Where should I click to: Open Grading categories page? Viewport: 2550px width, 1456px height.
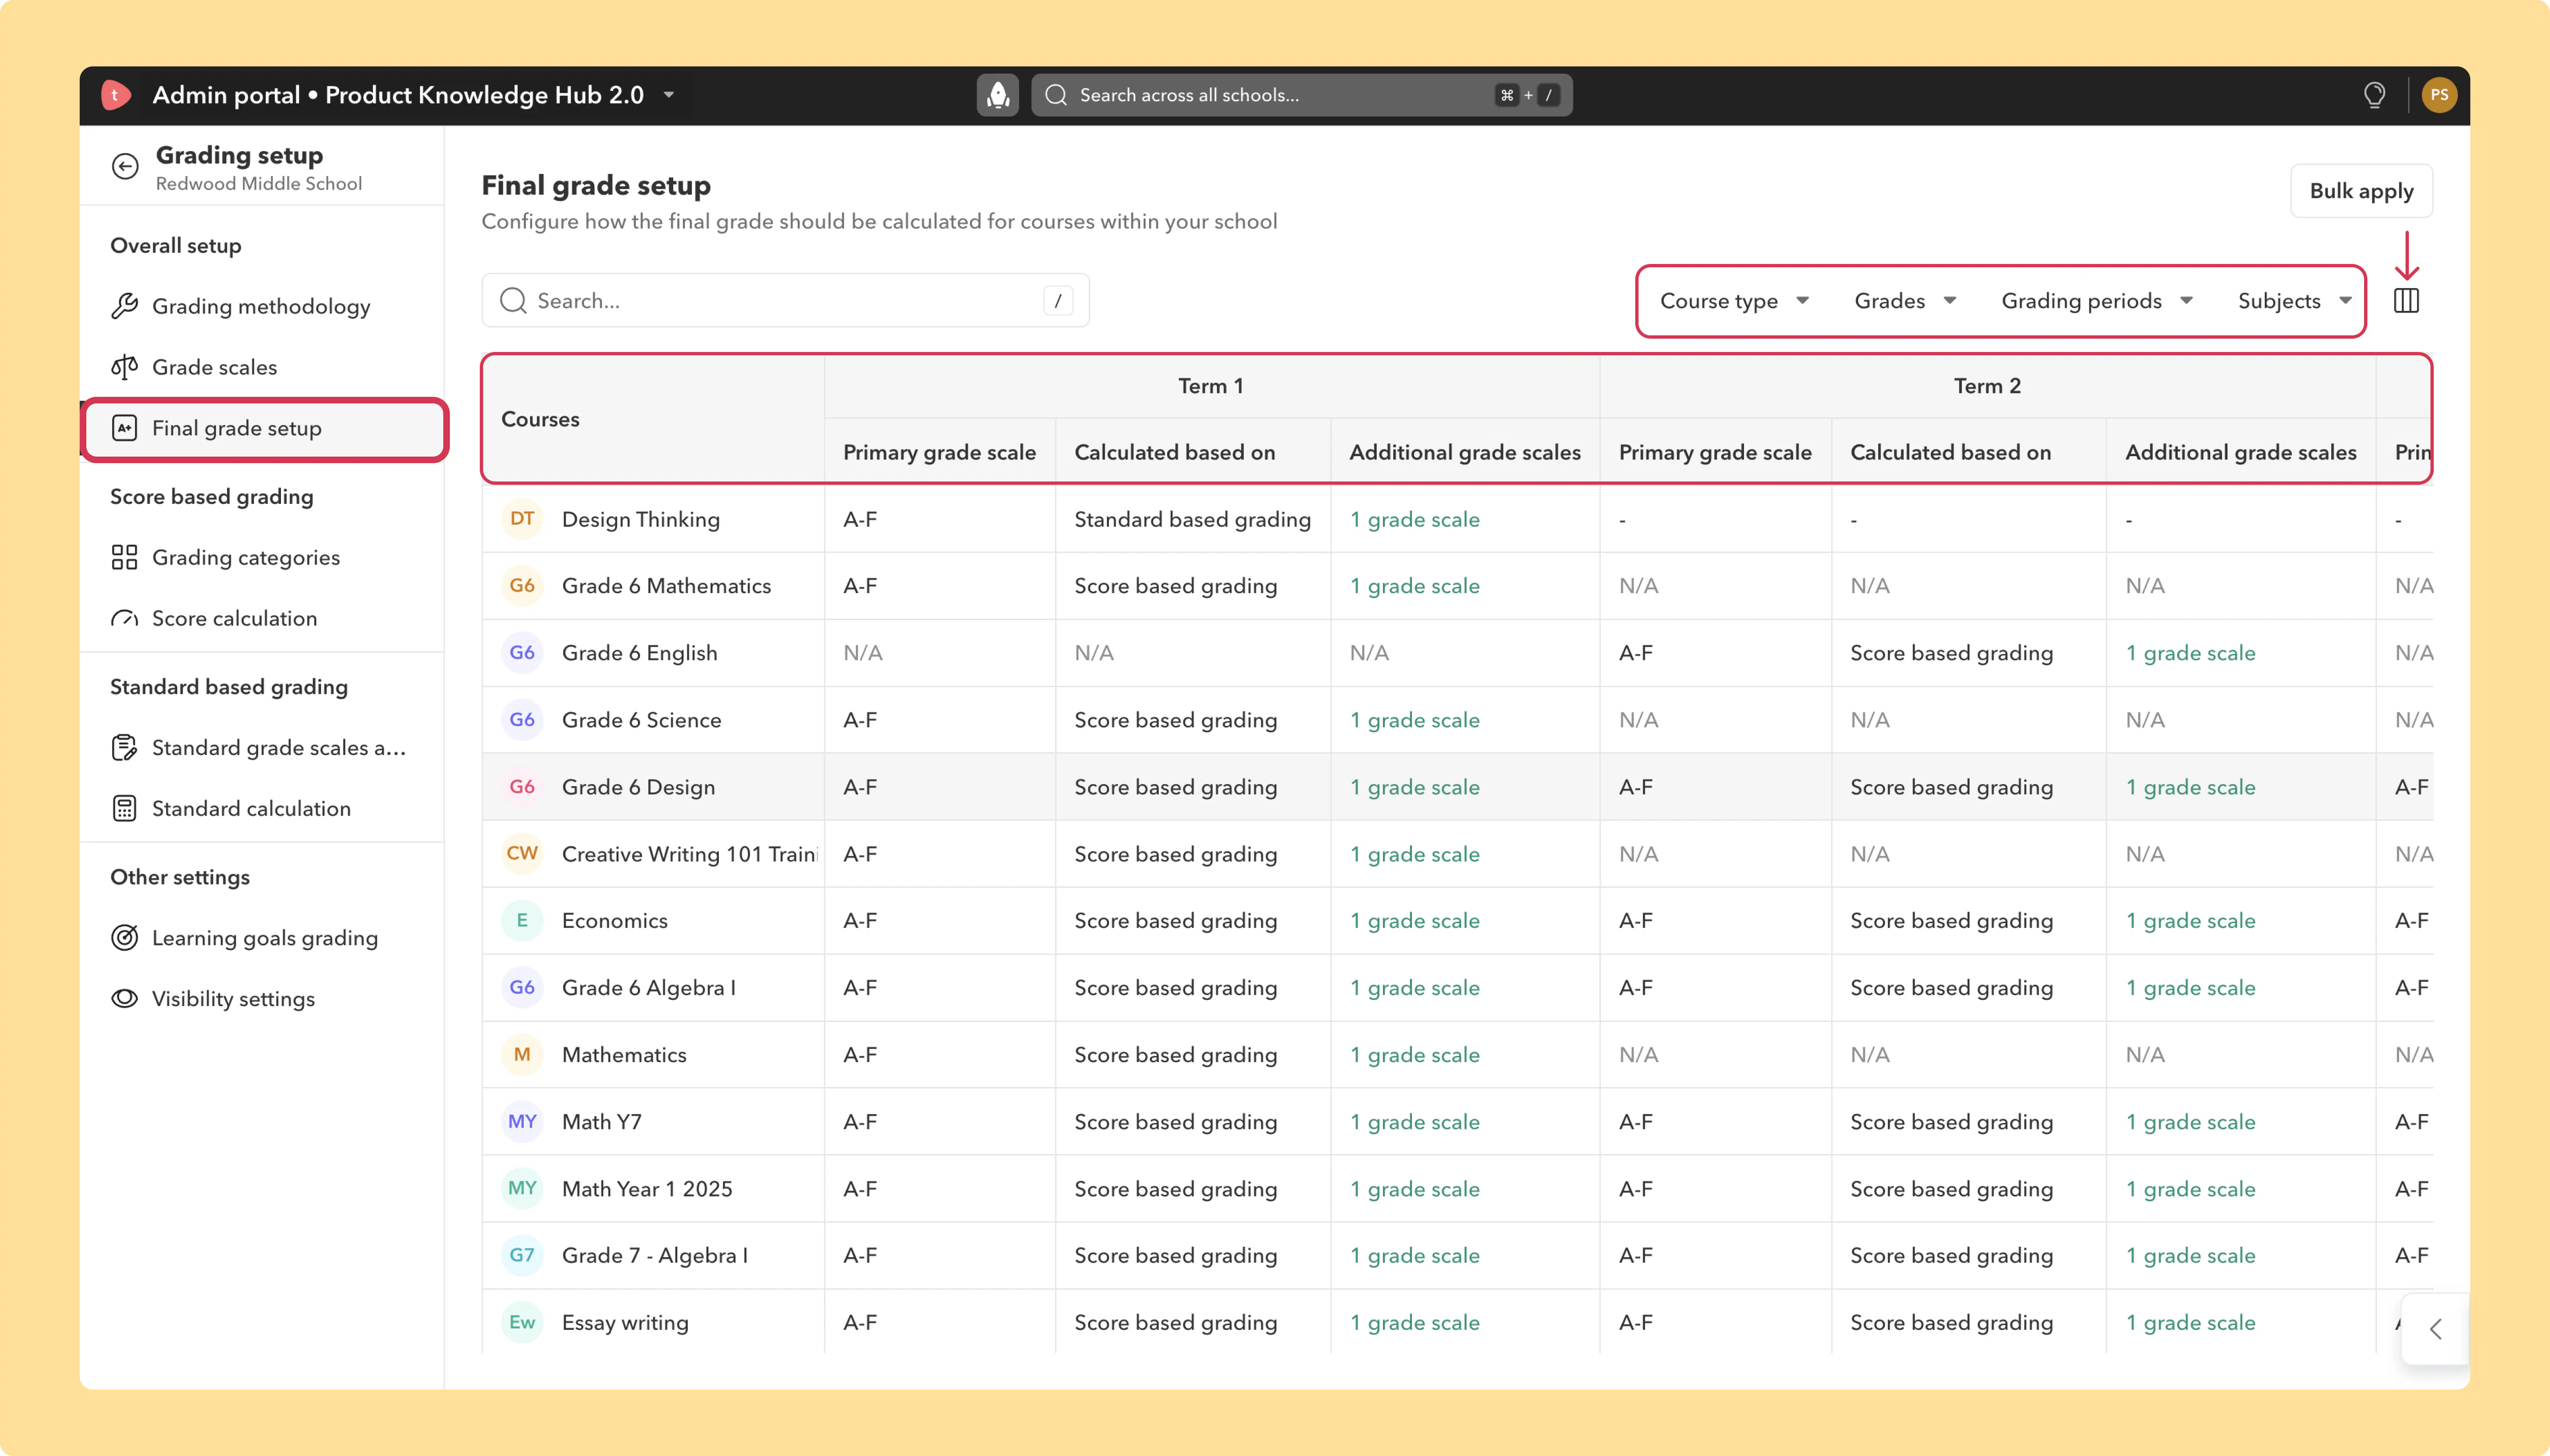pos(262,557)
